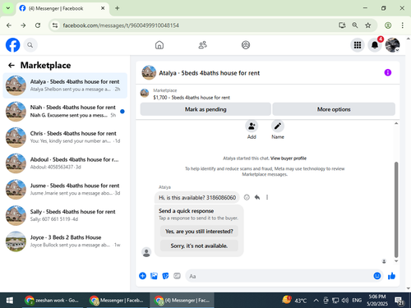This screenshot has height=308, width=411.
Task: Click the Facebook logo
Action: click(13, 45)
